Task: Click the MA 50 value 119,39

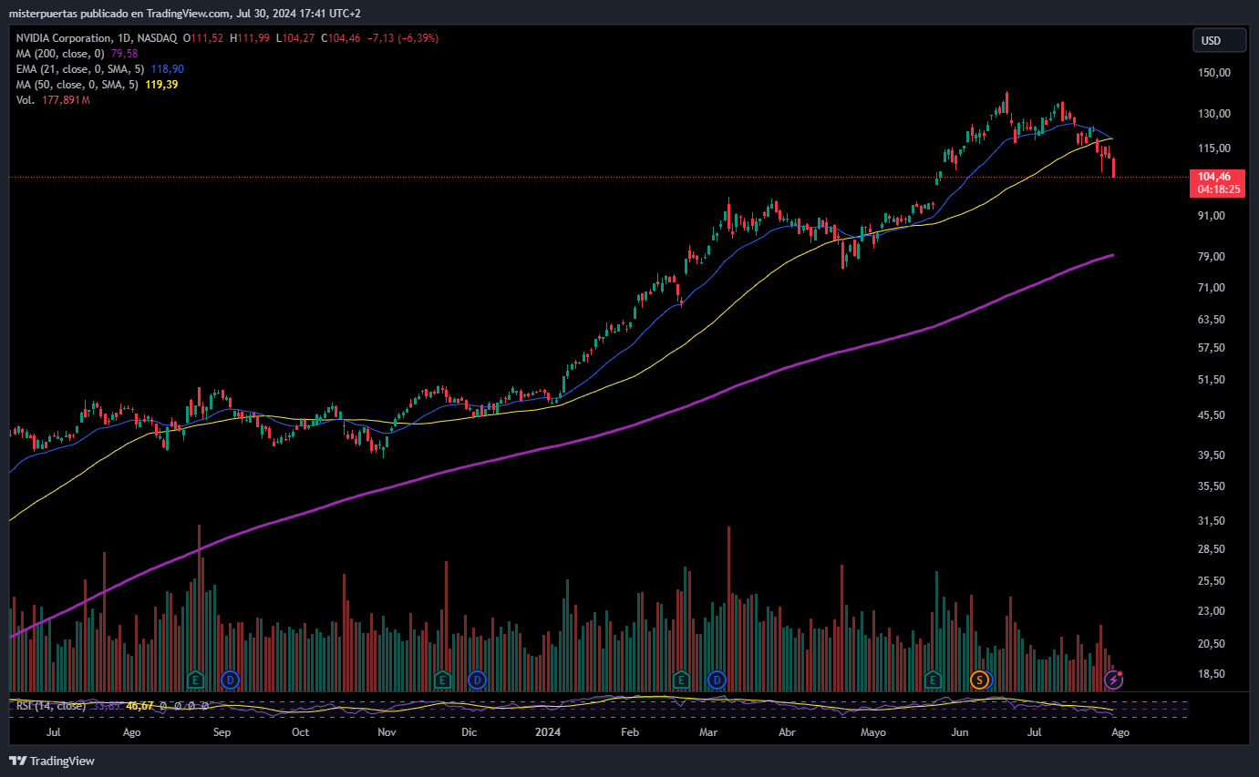Action: tap(161, 85)
